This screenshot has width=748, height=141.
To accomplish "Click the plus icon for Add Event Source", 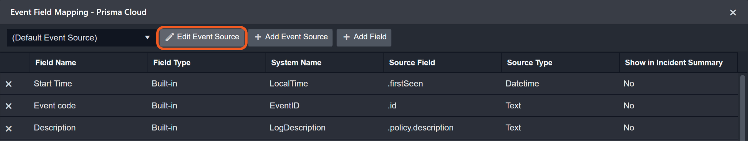I will 258,37.
